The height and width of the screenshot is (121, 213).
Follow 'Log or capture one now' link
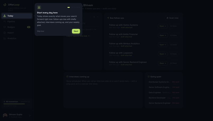coord(78,36)
